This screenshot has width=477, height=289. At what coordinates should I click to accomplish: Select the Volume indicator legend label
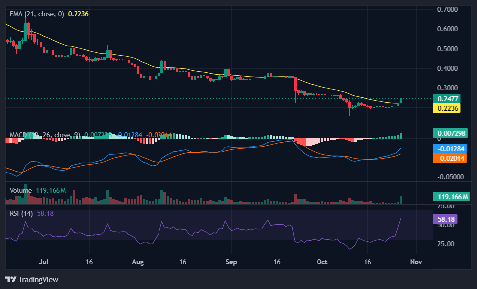pyautogui.click(x=21, y=190)
